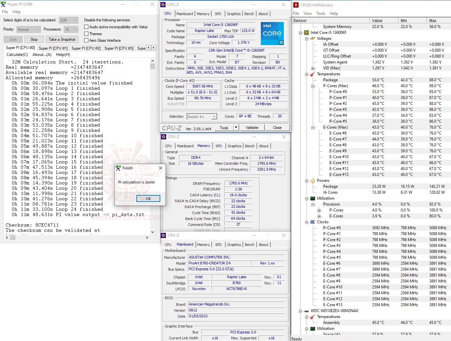Tick the Audio service checkbox
451x341 pixels.
coord(86,27)
